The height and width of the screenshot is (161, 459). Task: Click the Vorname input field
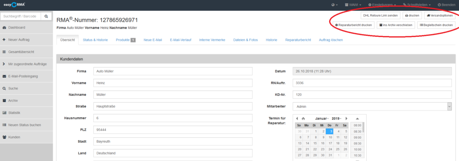173,83
